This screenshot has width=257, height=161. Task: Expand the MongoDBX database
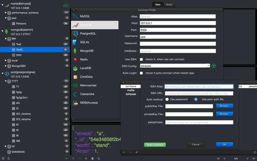[x=5, y=66]
